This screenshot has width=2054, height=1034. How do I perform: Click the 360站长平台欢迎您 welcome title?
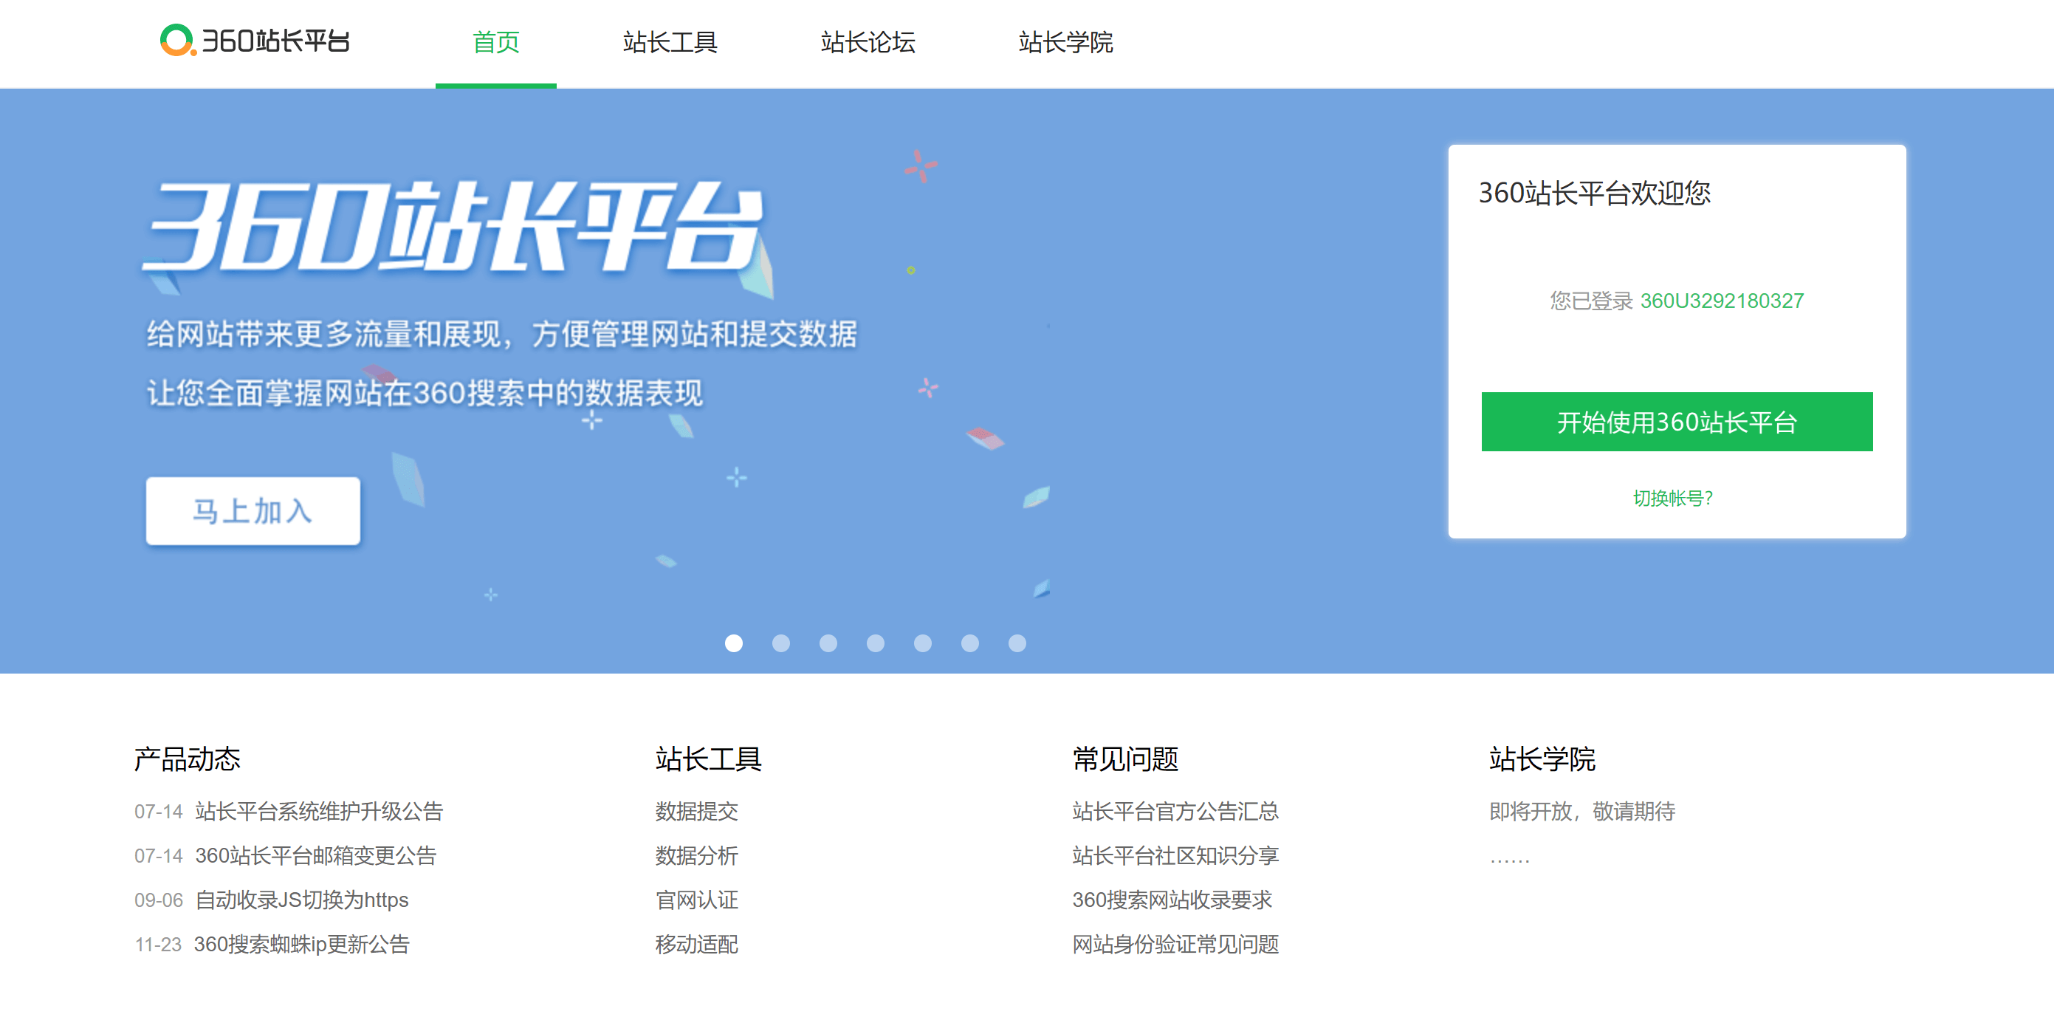point(1594,193)
